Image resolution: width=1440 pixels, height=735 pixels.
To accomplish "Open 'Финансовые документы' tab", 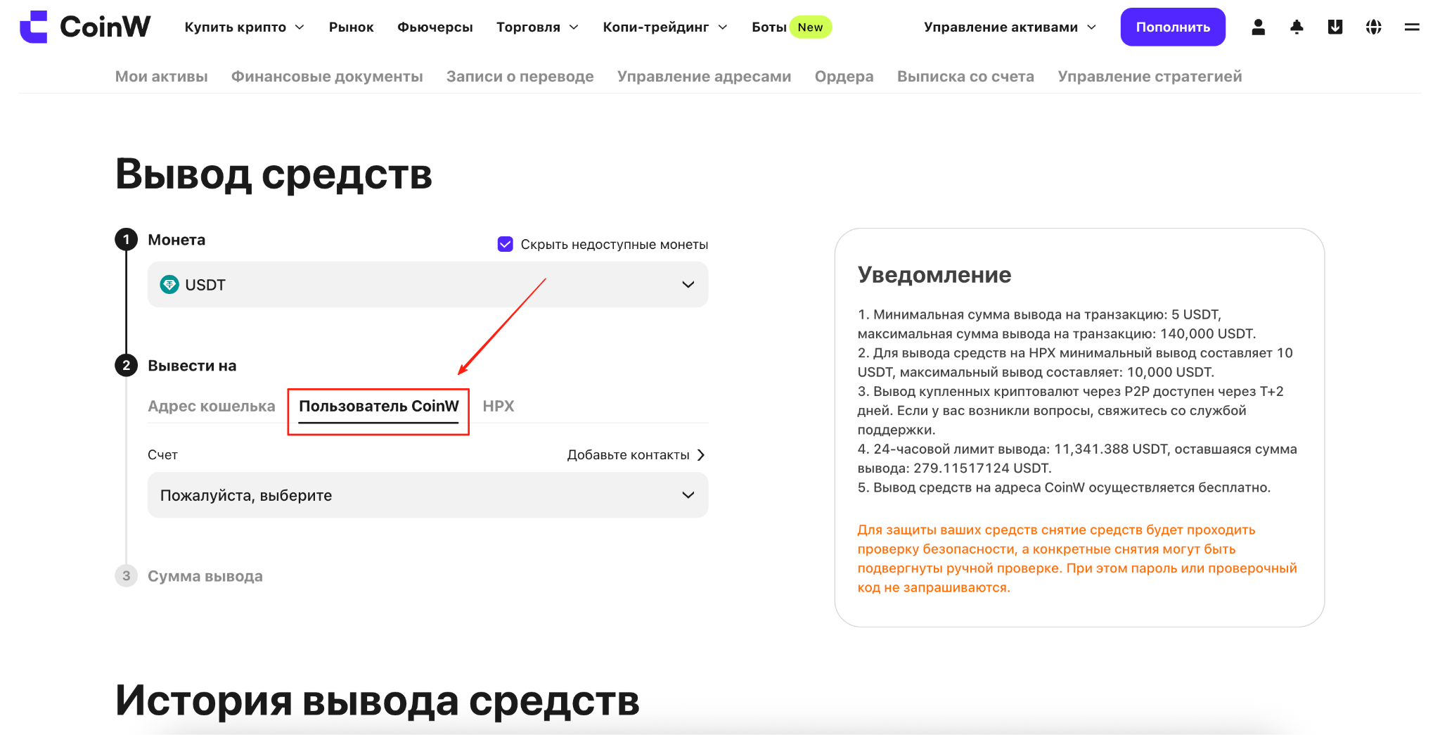I will tap(327, 76).
